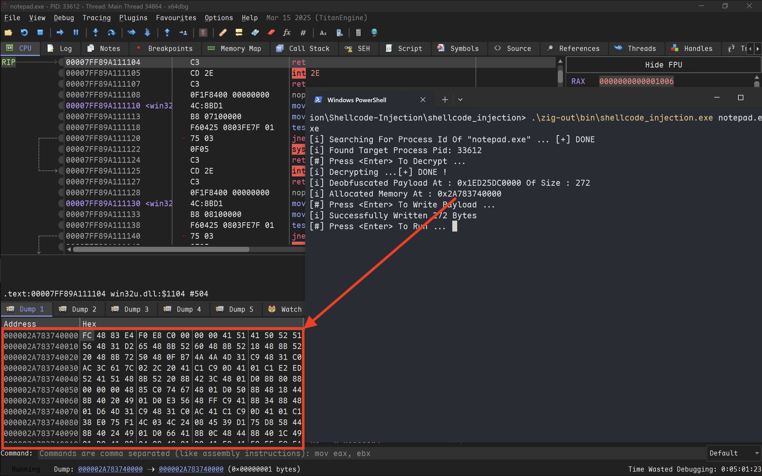Click the step over curved arrow icon
This screenshot has height=476, width=762.
click(x=111, y=32)
